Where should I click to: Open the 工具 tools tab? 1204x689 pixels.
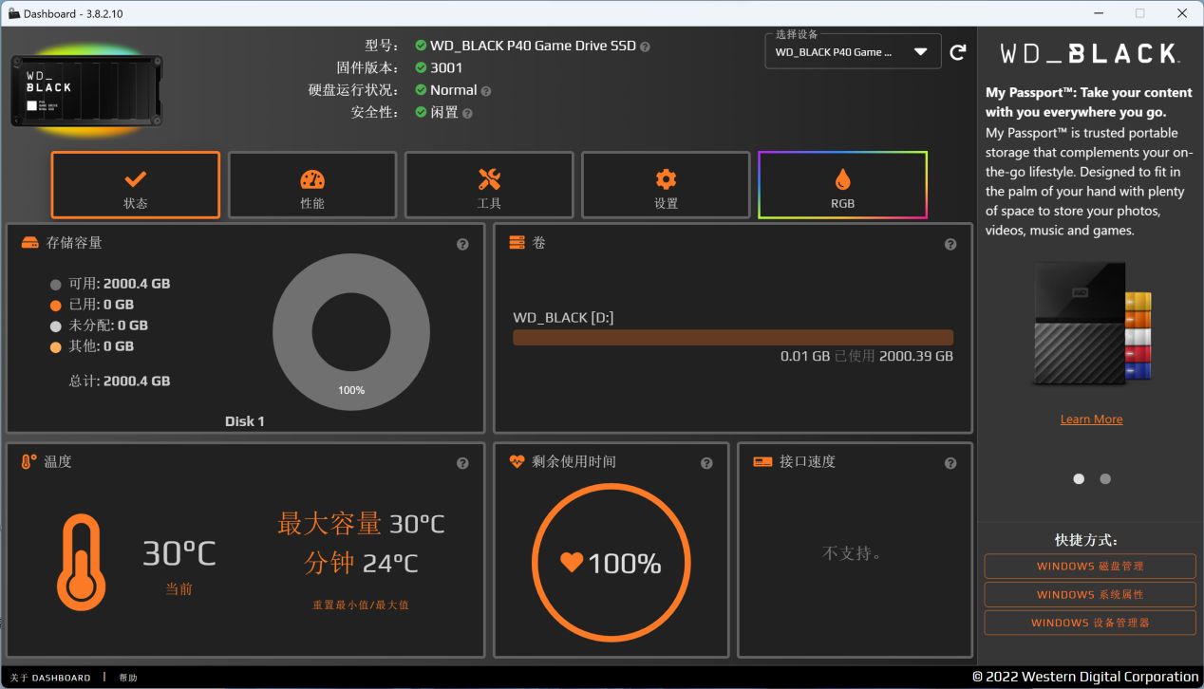[489, 185]
